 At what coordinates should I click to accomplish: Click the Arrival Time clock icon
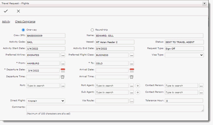[132, 77]
